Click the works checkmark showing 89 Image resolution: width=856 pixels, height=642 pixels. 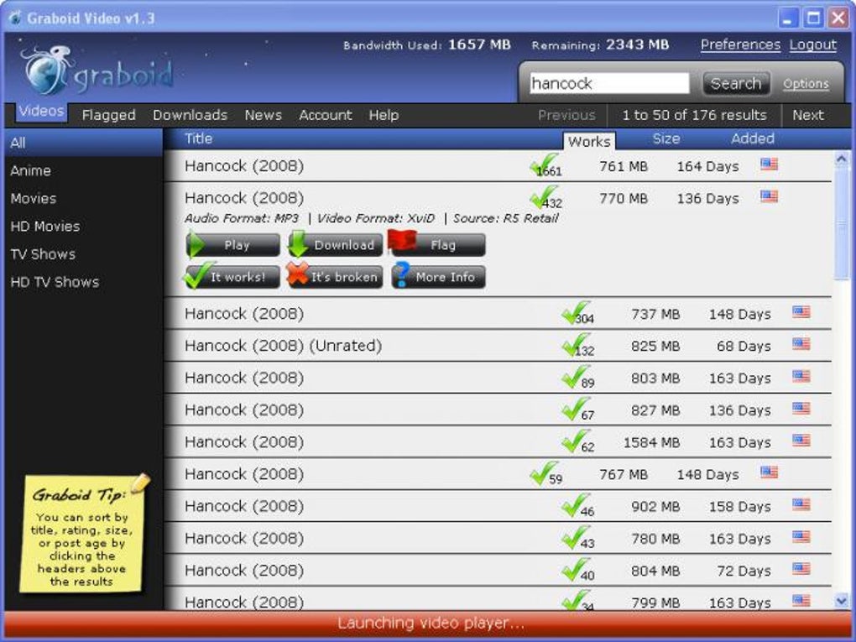click(x=577, y=378)
